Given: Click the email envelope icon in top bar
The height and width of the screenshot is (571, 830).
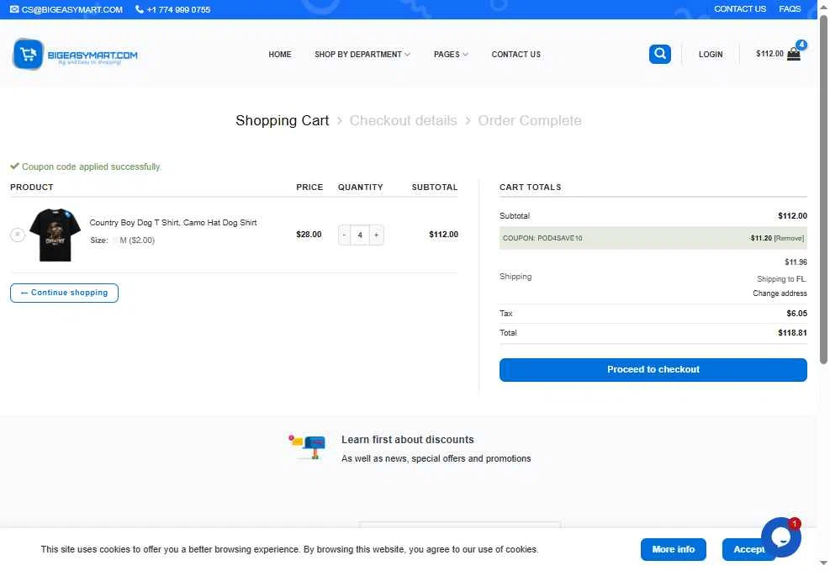Looking at the screenshot, I should [14, 9].
